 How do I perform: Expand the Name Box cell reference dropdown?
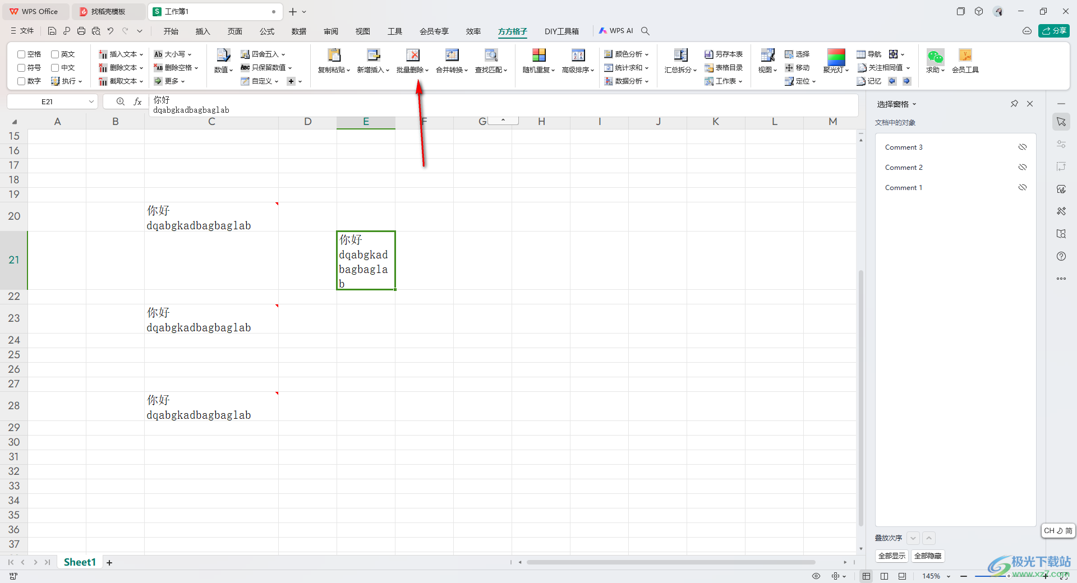tap(91, 101)
